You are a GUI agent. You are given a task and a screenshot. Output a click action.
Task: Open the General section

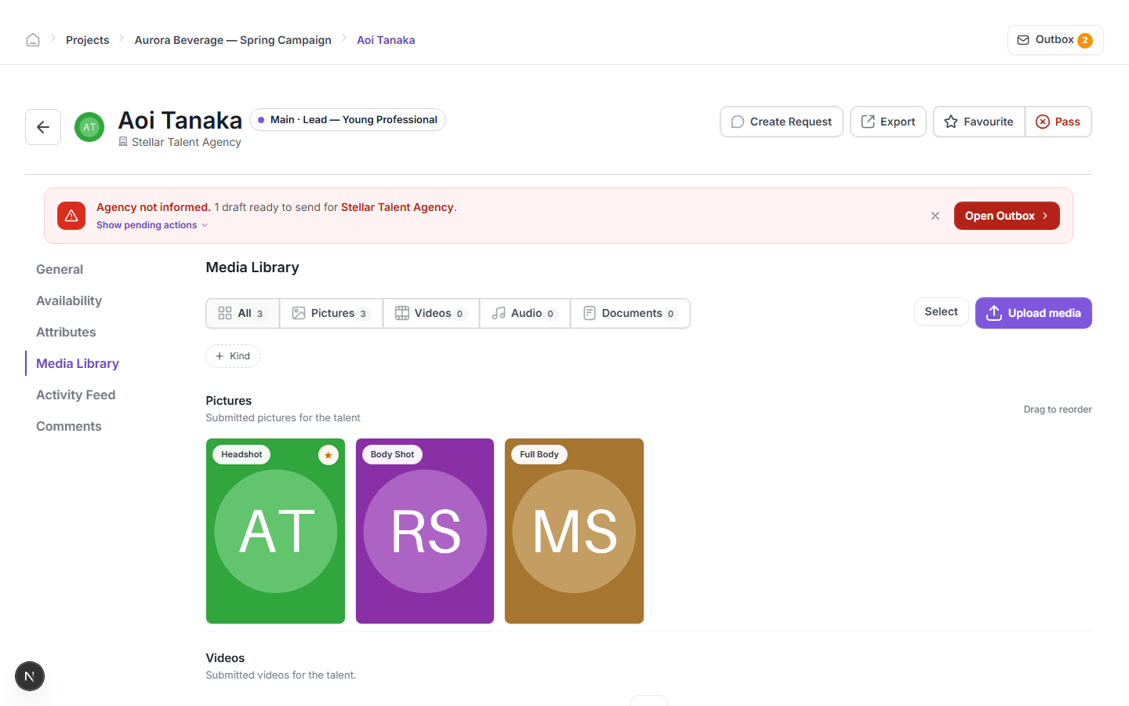(x=60, y=269)
